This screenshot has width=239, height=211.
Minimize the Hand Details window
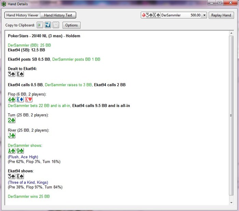pyautogui.click(x=212, y=3)
